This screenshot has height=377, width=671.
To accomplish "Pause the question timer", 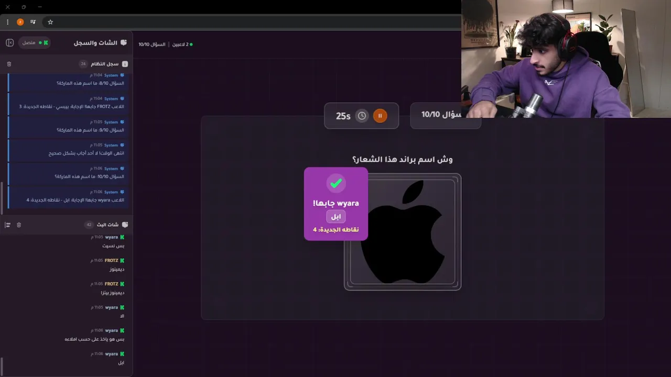I will [x=380, y=116].
